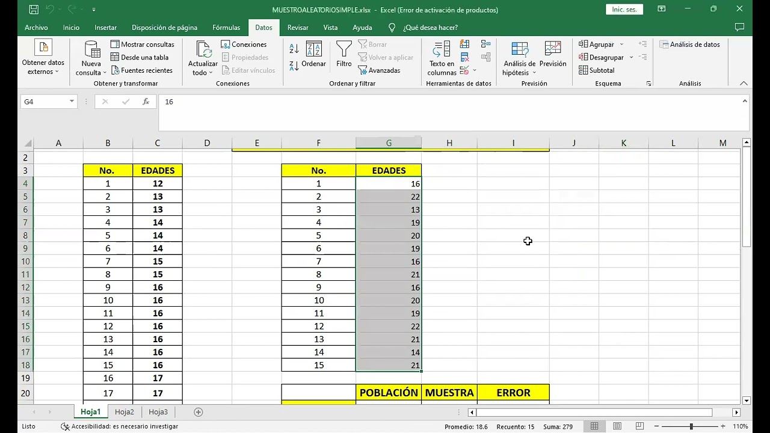Click Quitar duplicados icon
Image resolution: width=770 pixels, height=433 pixels.
point(464,57)
